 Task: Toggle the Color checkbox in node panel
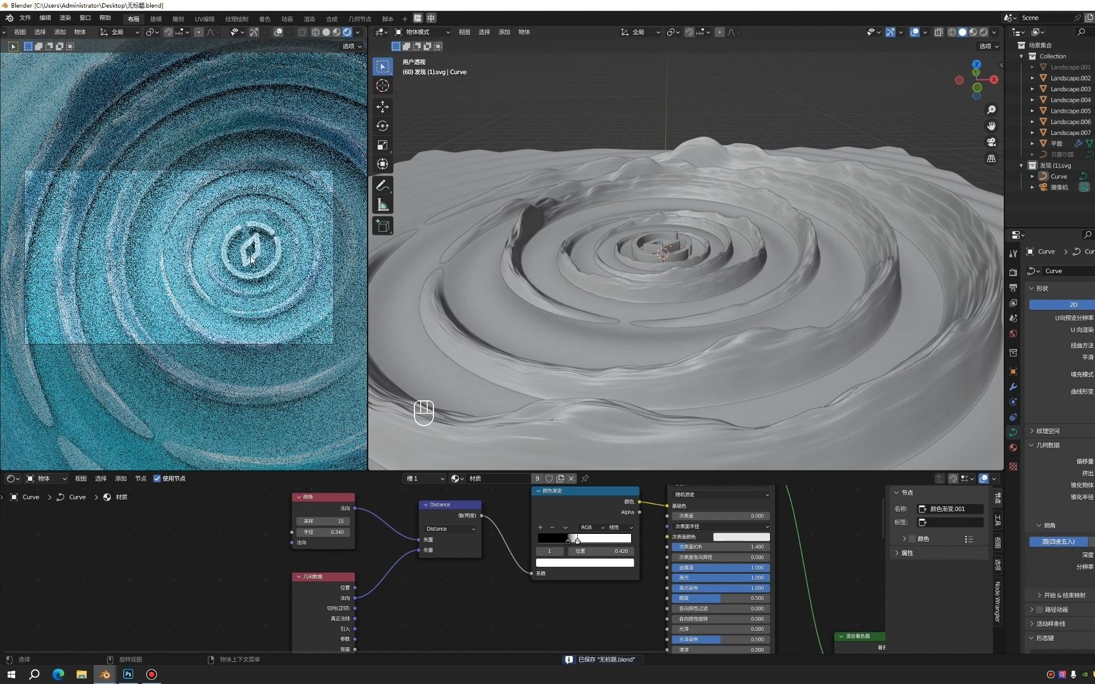pos(912,539)
